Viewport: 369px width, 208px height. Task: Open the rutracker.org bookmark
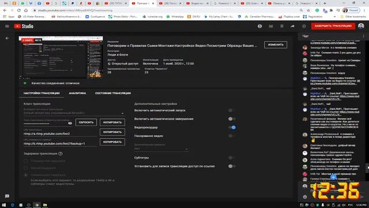coord(153,17)
